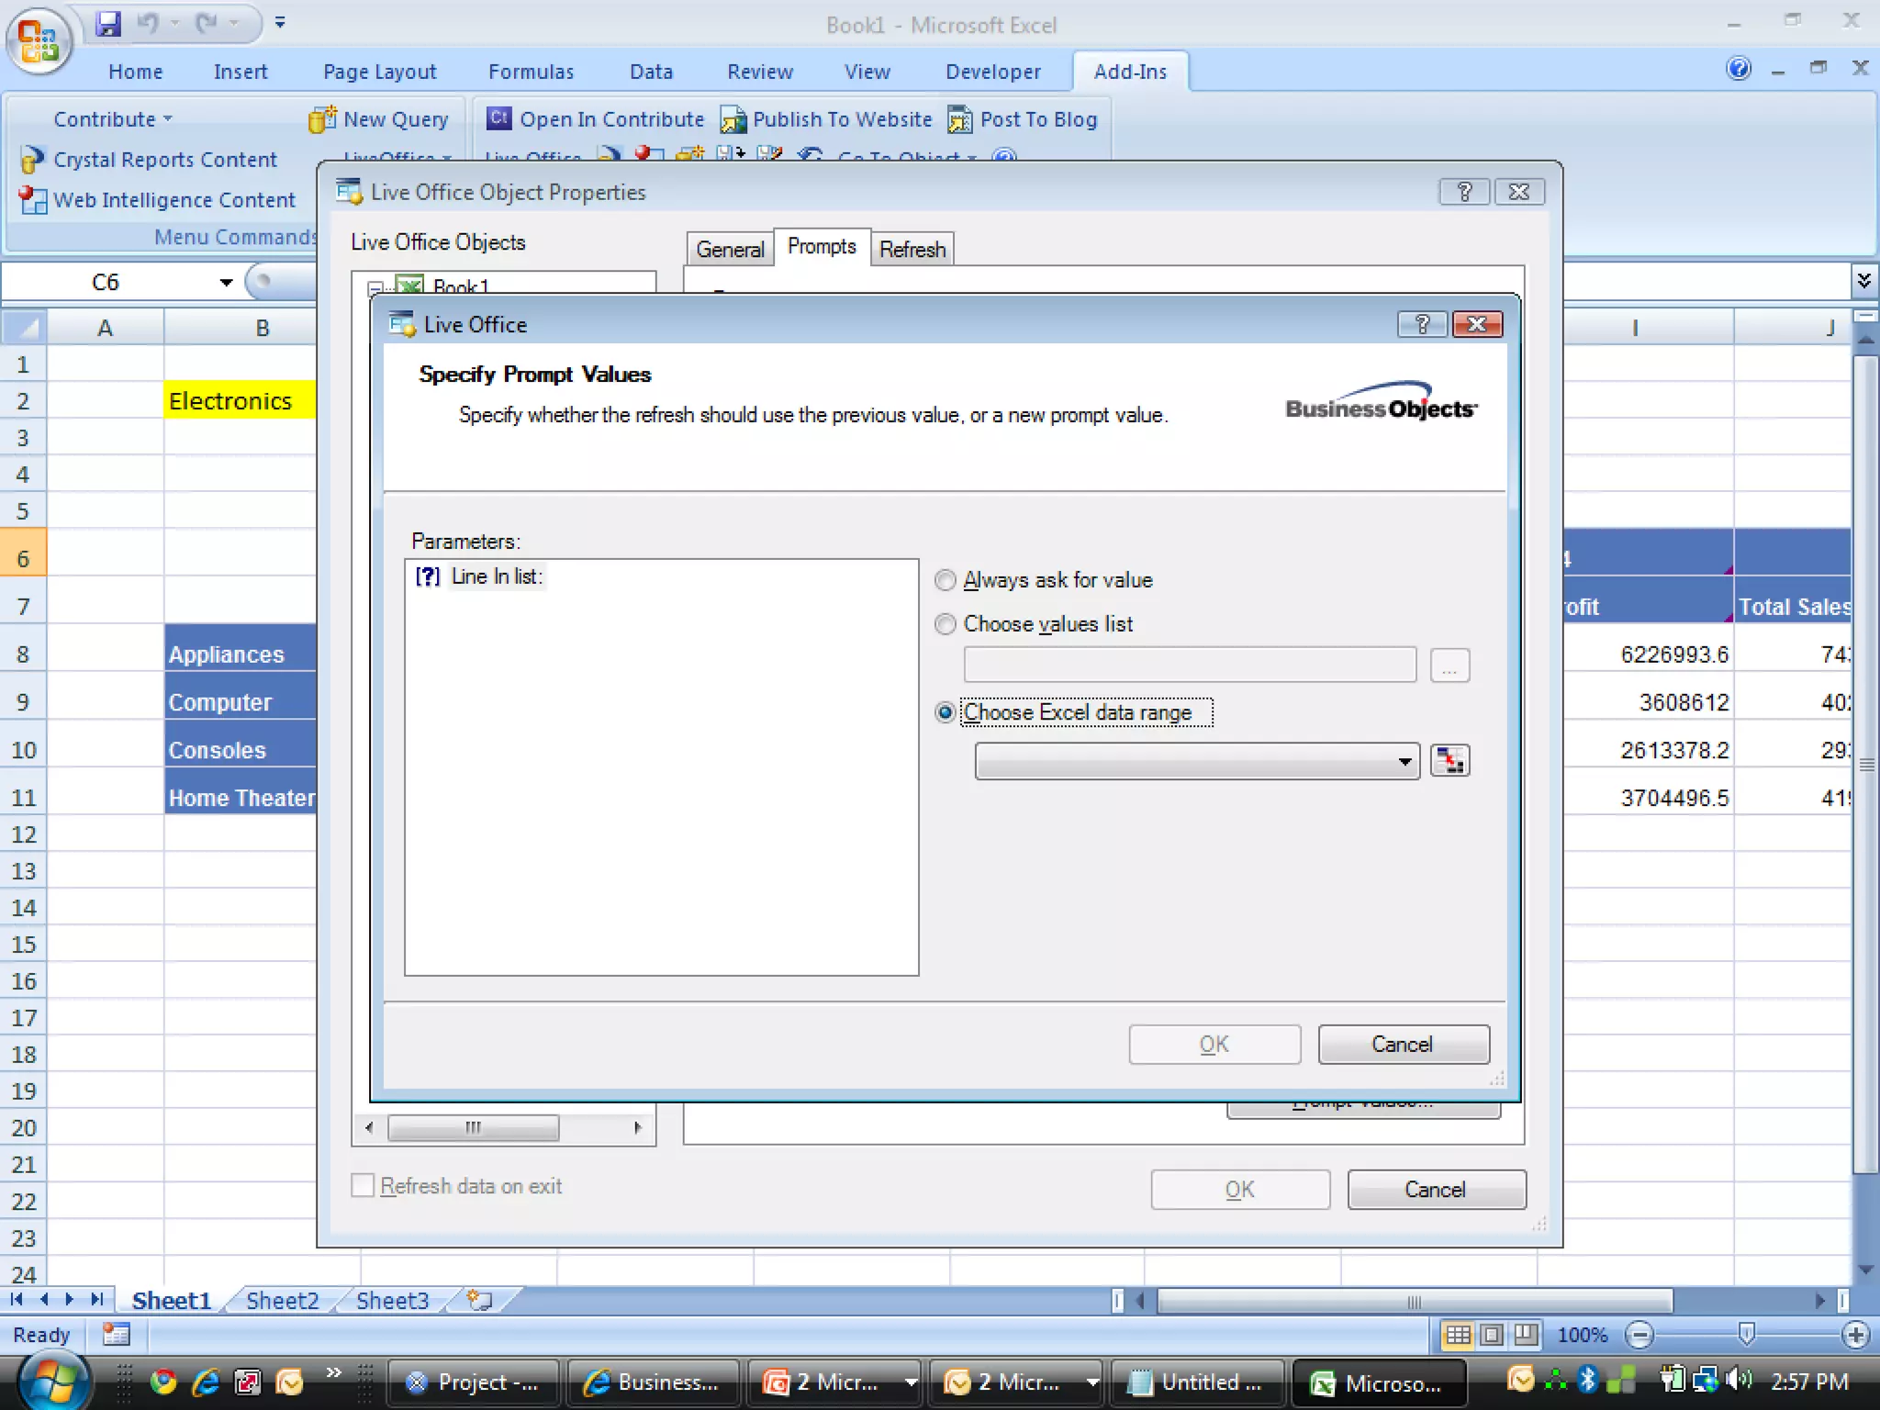This screenshot has height=1410, width=1880.
Task: Click the Undo arrow icon
Action: click(x=147, y=23)
